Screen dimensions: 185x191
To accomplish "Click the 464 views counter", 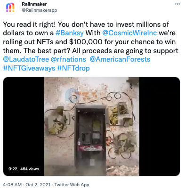I will [30, 169].
